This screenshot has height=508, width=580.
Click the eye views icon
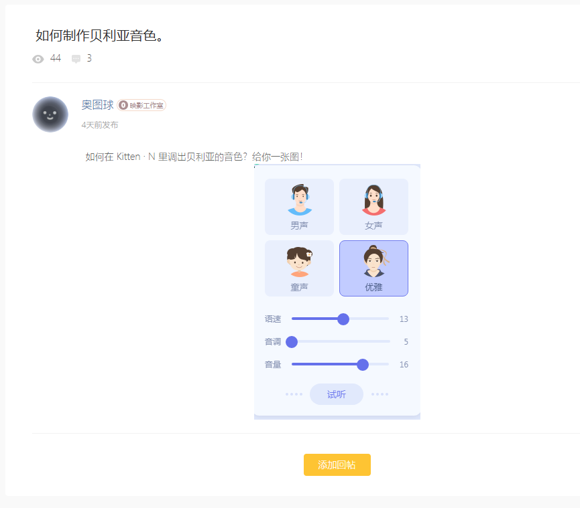(38, 59)
